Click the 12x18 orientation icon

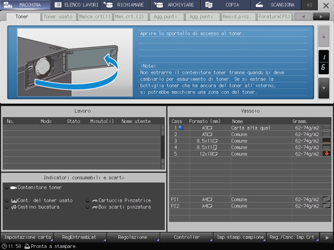215,154
